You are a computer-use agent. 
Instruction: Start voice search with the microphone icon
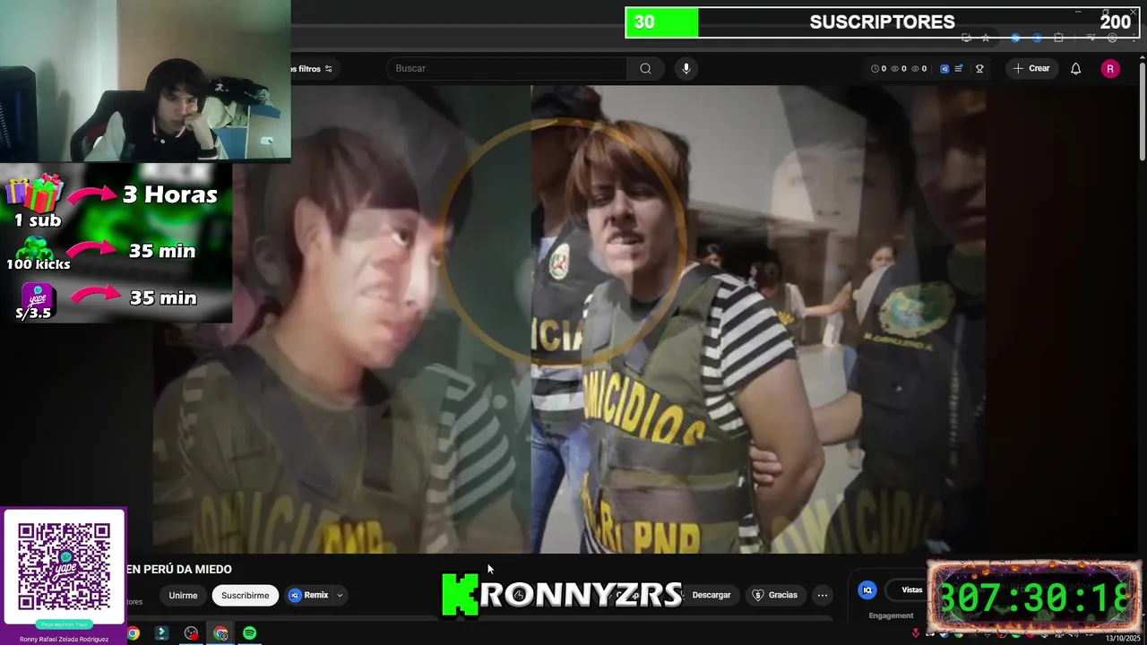pyautogui.click(x=686, y=69)
